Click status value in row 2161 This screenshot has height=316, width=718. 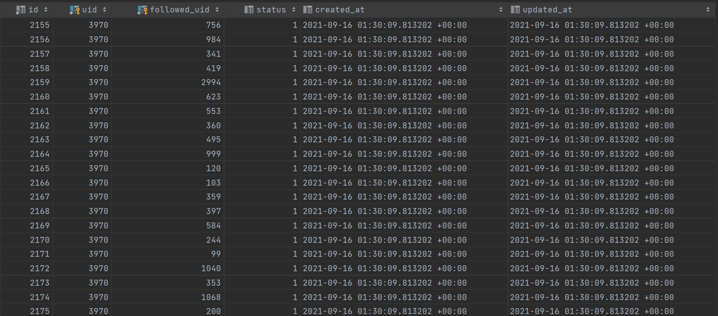(x=295, y=111)
